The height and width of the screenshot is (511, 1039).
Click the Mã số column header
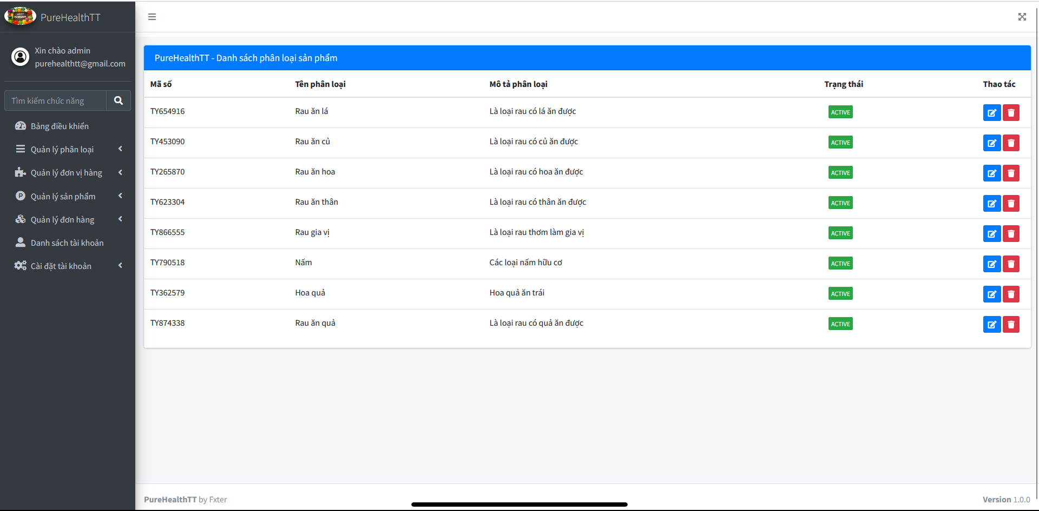[161, 84]
